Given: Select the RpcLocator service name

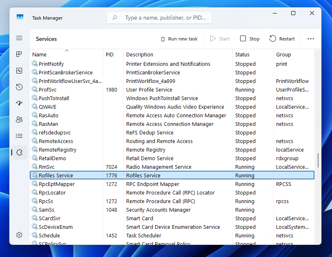Looking at the screenshot, I should pyautogui.click(x=52, y=193).
